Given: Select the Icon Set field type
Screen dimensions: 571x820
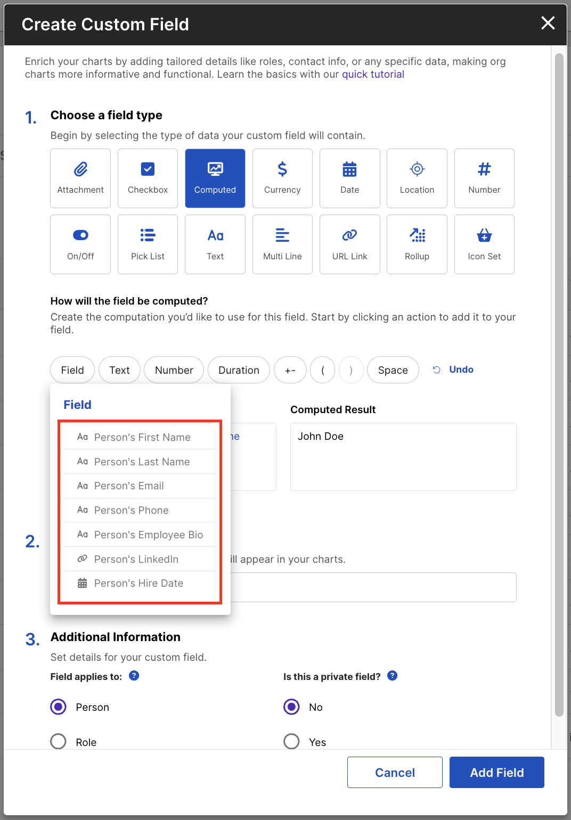Looking at the screenshot, I should coord(484,244).
